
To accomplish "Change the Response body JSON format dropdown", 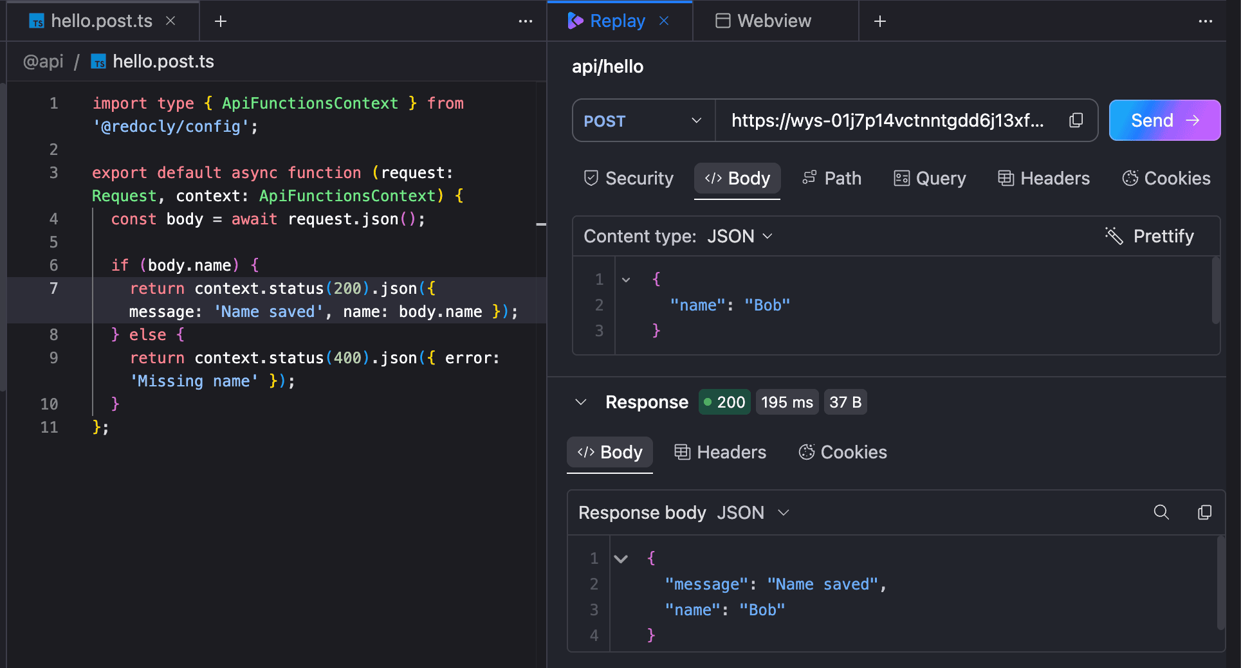I will (x=753, y=512).
